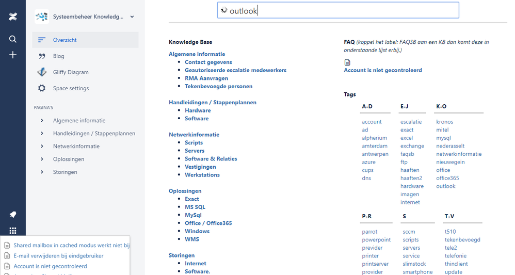
Task: Click the page icon above FAQ link
Action: [347, 62]
